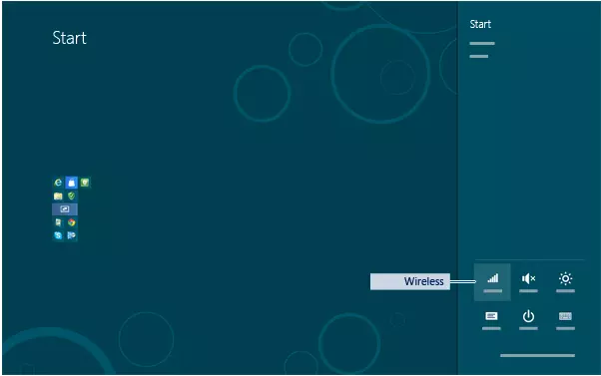Open the File Explorer folder tile
601x376 pixels.
tap(58, 196)
